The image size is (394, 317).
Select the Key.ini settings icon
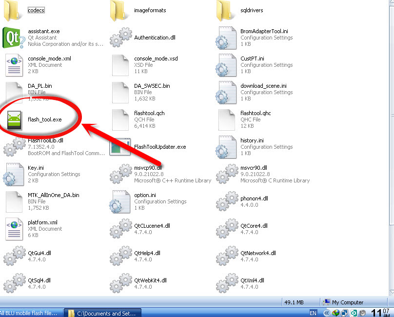[x=14, y=175]
